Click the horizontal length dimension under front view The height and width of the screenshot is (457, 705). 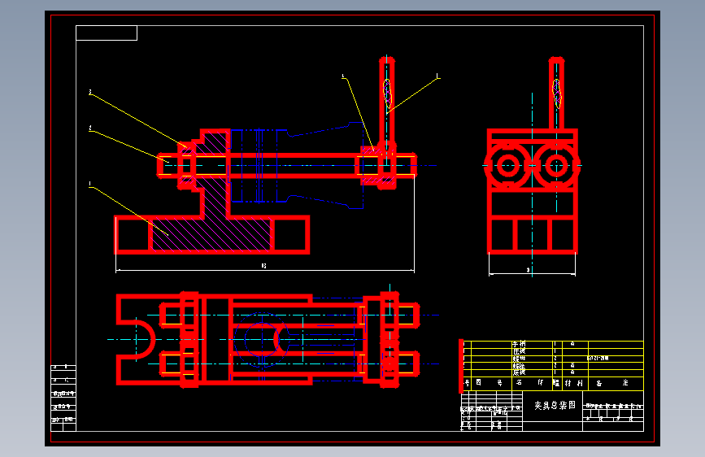[x=264, y=266]
